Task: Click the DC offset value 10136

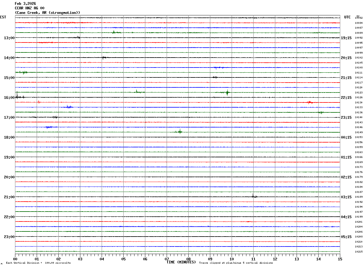Action: tap(359, 112)
